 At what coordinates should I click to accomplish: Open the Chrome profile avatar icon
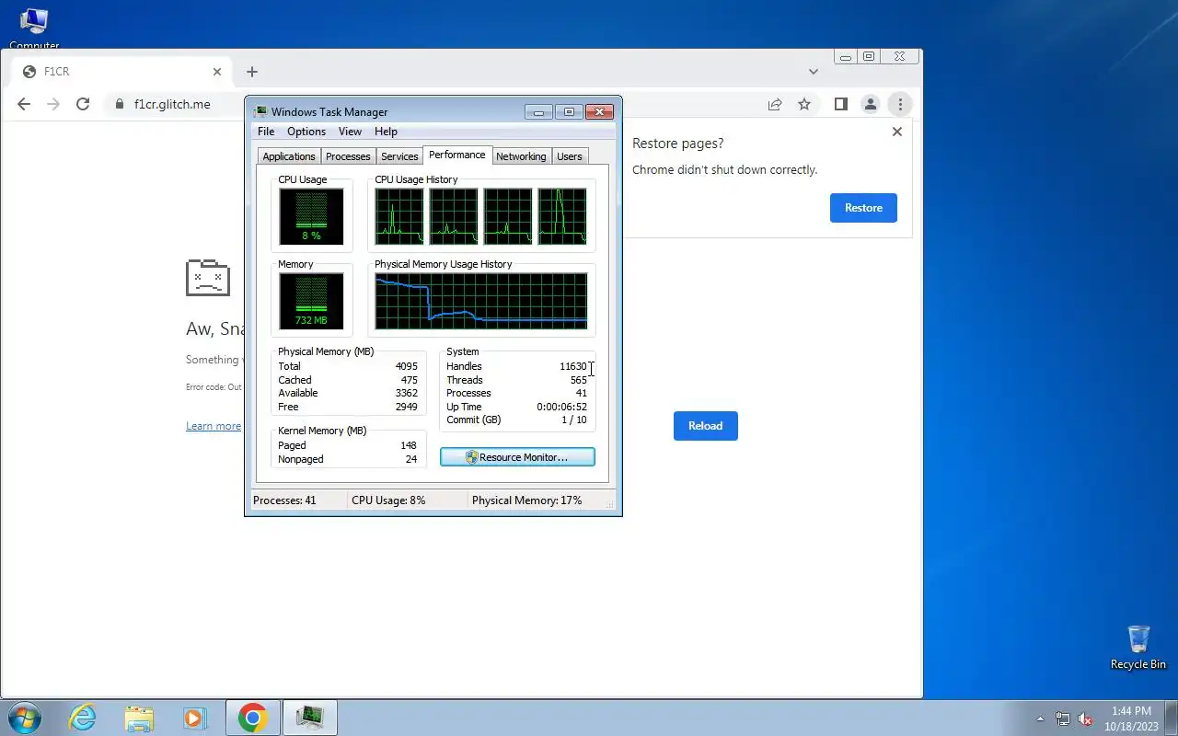coord(871,104)
